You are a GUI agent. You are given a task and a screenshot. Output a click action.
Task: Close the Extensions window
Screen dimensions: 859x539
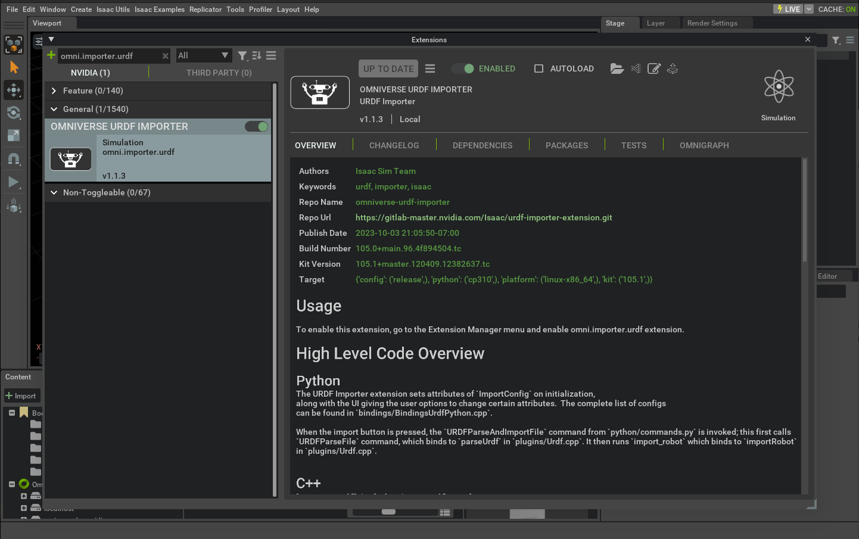click(808, 39)
